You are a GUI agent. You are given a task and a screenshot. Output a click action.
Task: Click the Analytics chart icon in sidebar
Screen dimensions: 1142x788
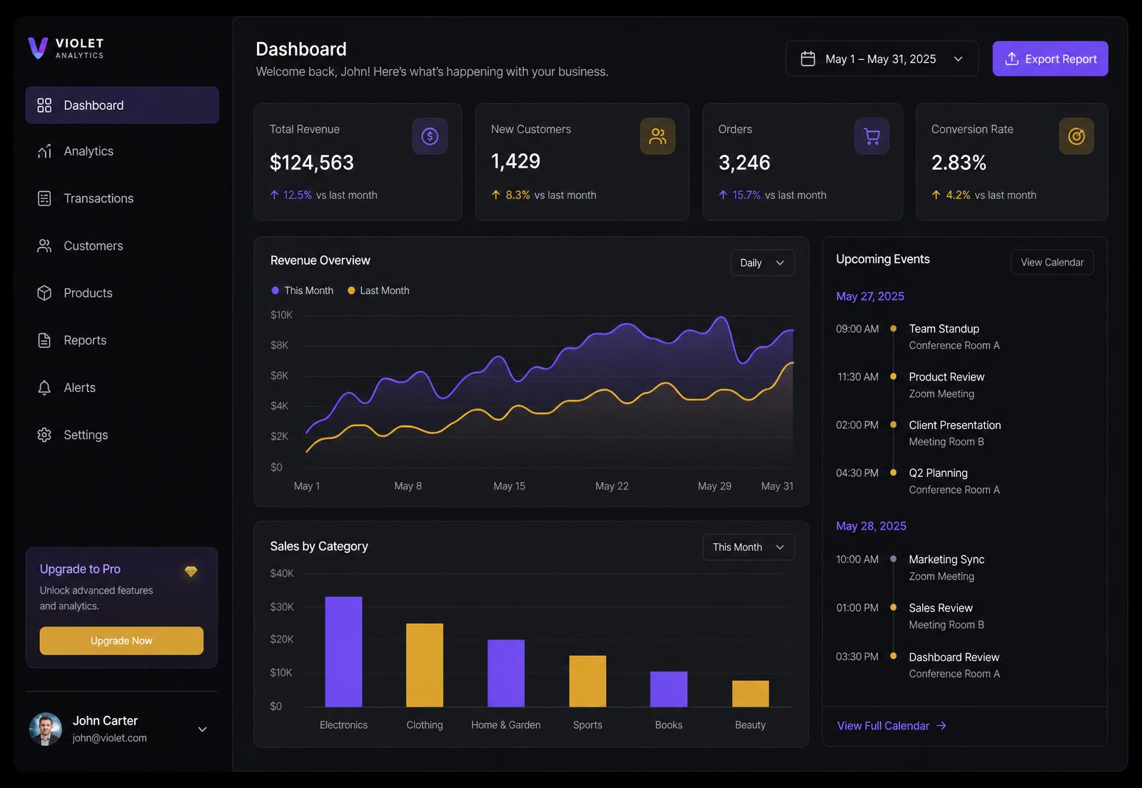[44, 151]
